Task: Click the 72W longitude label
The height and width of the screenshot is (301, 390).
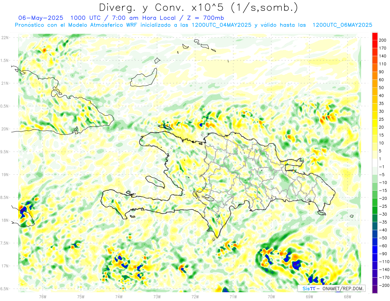Action: [195, 296]
